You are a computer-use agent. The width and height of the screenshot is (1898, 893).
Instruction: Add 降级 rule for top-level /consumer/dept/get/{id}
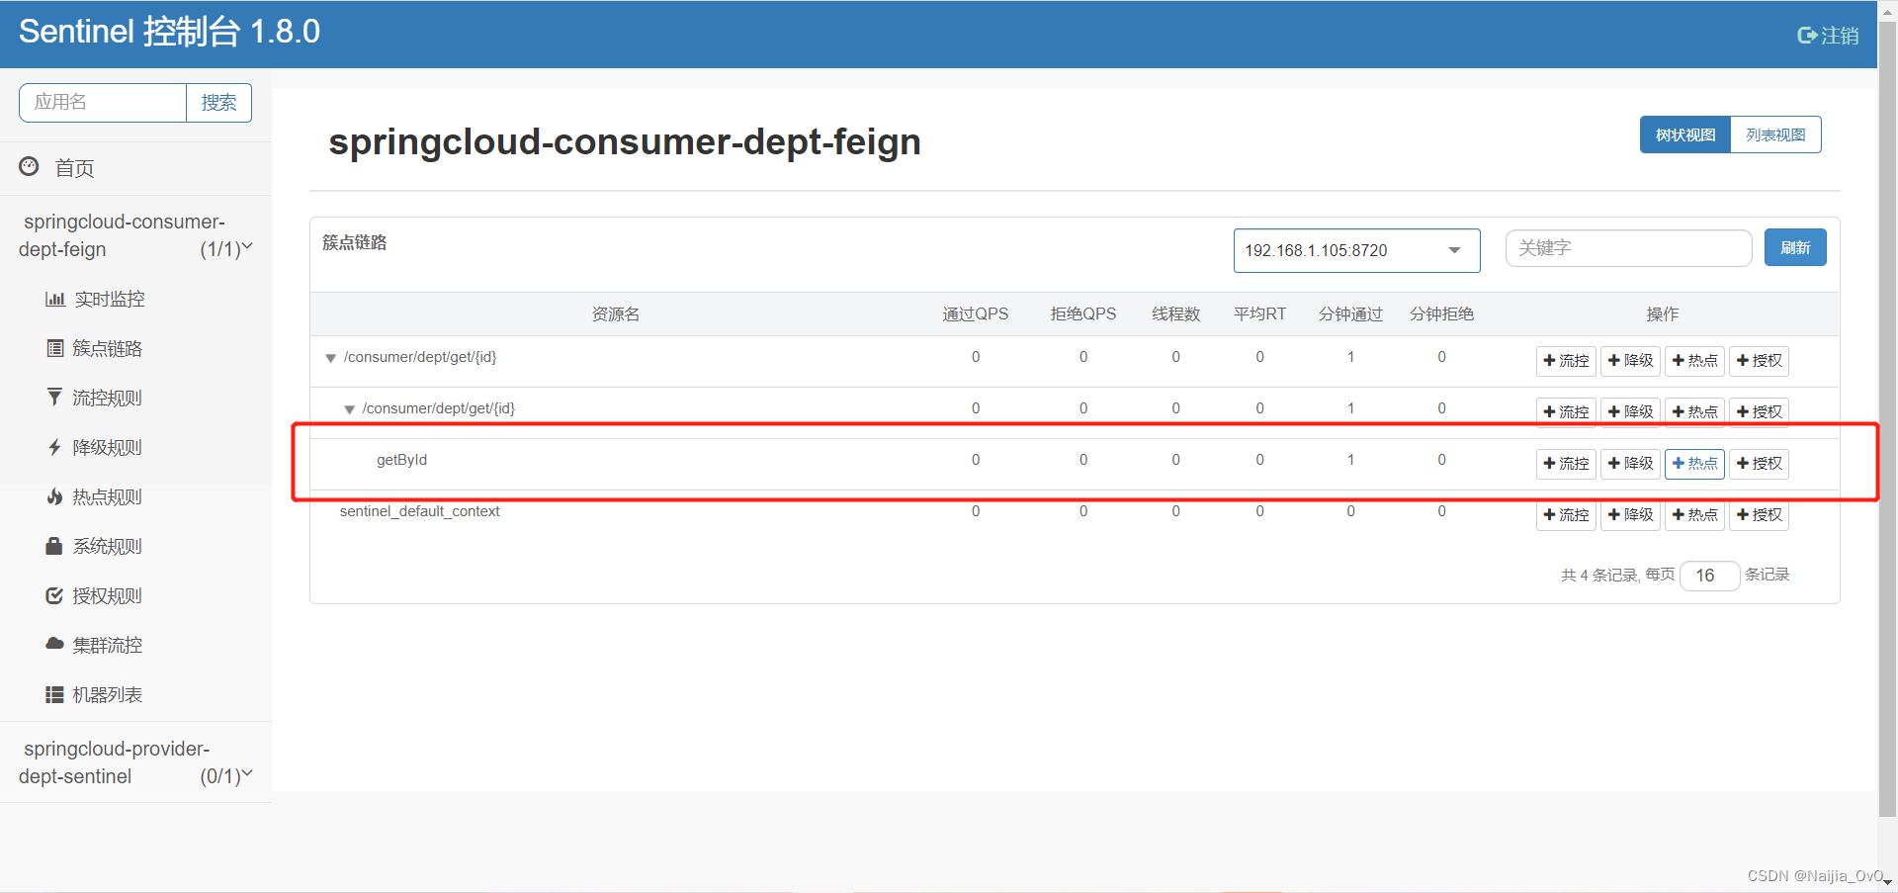[x=1630, y=361]
